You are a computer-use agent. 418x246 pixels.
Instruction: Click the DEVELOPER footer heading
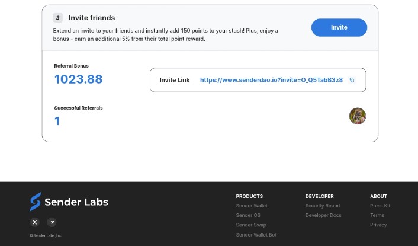pyautogui.click(x=319, y=196)
